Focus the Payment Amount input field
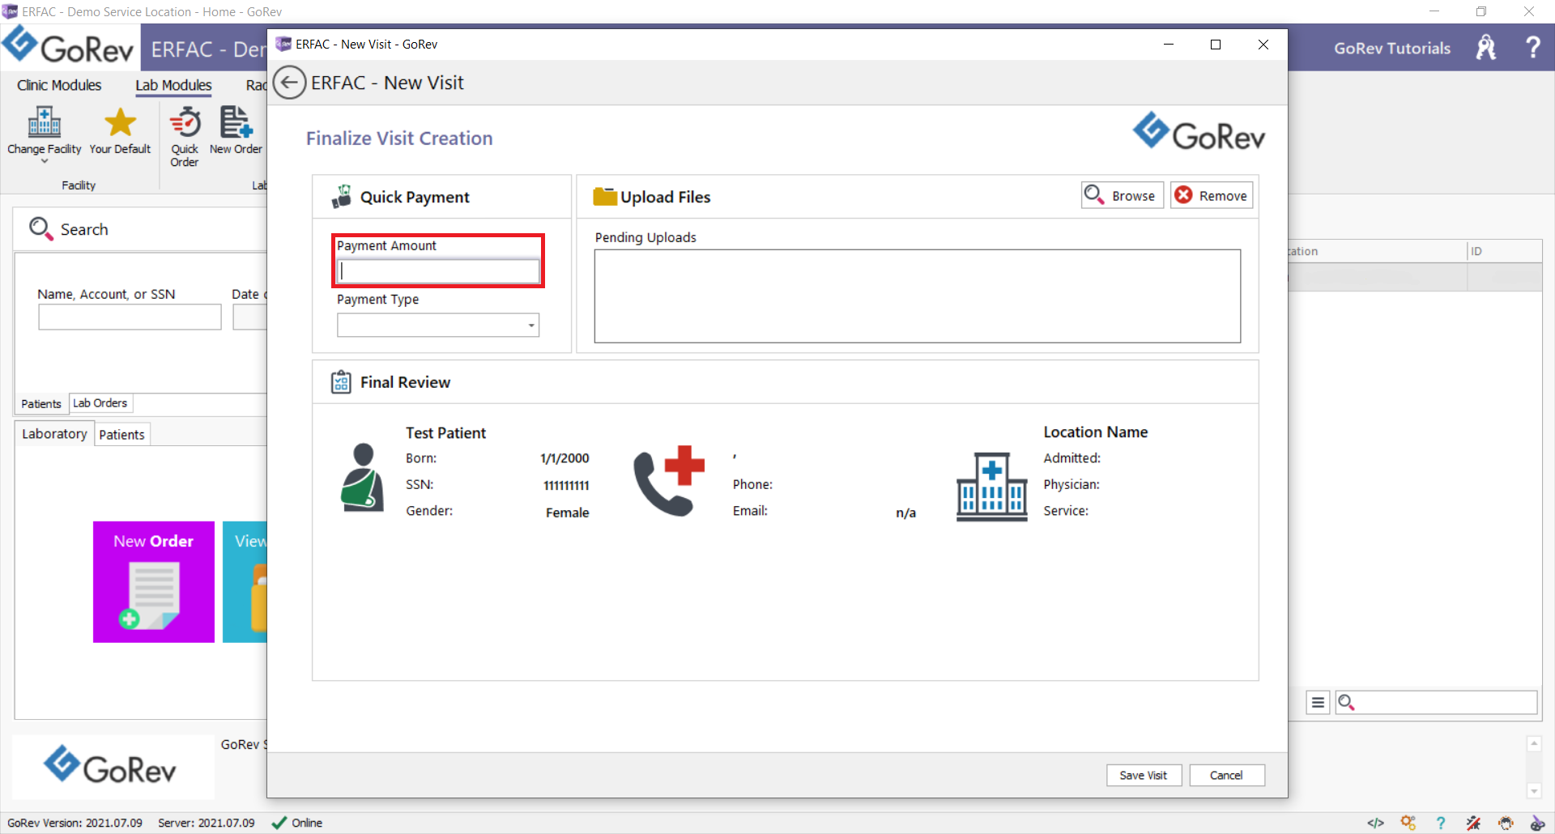Screen dimensions: 1555x834 (x=438, y=271)
